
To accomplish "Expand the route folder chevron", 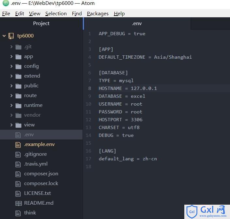I will (11, 96).
